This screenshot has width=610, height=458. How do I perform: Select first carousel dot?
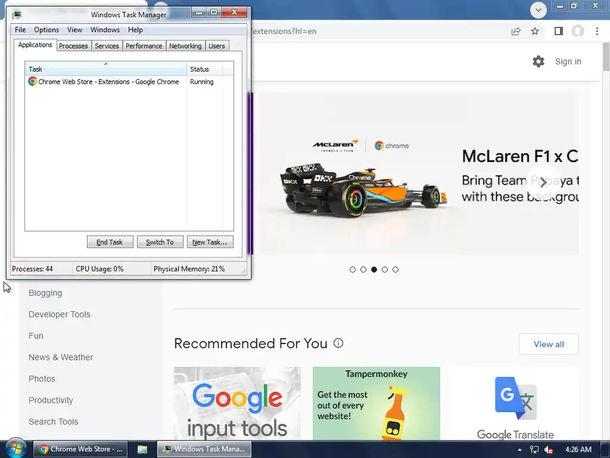[x=353, y=270]
